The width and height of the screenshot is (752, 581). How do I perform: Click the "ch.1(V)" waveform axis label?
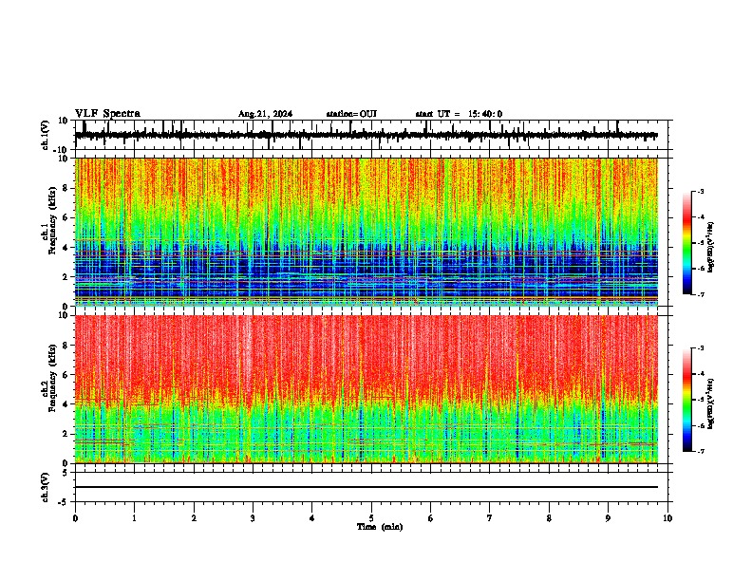point(45,136)
